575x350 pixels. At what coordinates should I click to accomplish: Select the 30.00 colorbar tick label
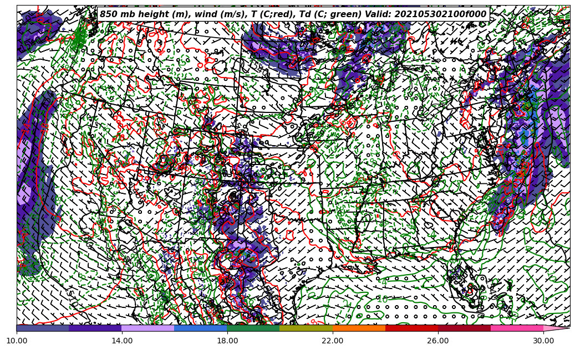coord(543,341)
